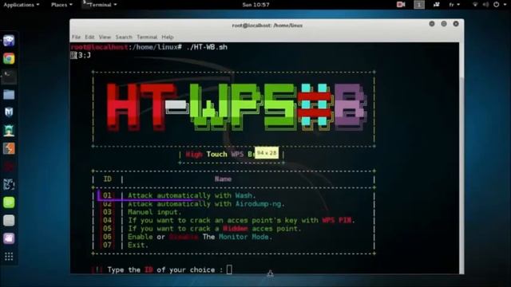Image resolution: width=511 pixels, height=287 pixels.
Task: Launch Metasploit (M icon) from the dock
Action: (x=9, y=112)
